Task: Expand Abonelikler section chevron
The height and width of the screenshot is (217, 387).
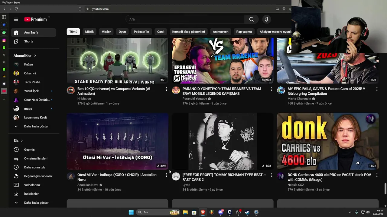Action: point(35,56)
